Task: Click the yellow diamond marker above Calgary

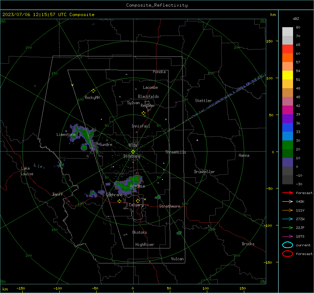Action: [138, 201]
